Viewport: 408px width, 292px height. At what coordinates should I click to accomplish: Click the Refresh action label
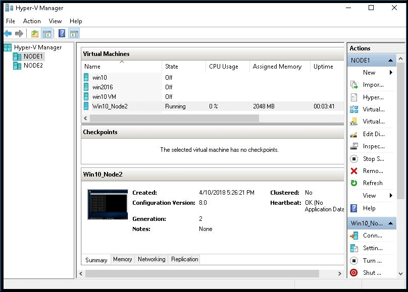(x=373, y=183)
